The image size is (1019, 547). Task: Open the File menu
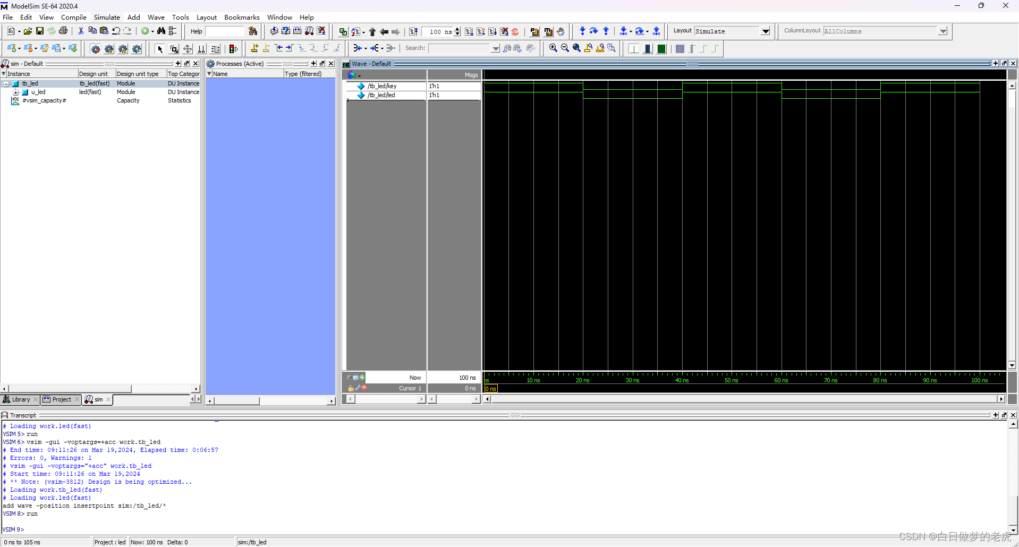tap(7, 17)
